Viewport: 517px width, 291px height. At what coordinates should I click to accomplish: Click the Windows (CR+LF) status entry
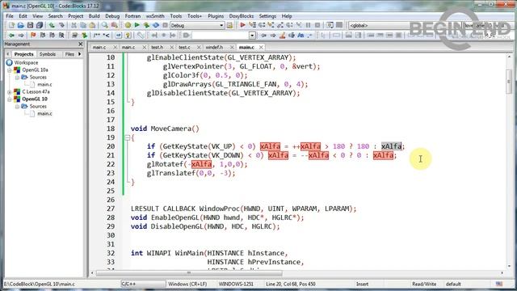coord(187,284)
